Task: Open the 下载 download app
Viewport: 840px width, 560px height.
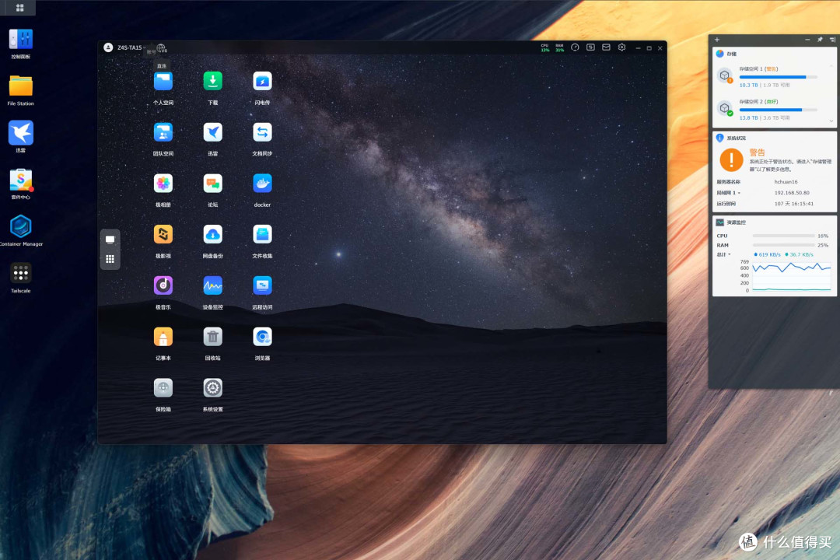Action: [x=212, y=82]
